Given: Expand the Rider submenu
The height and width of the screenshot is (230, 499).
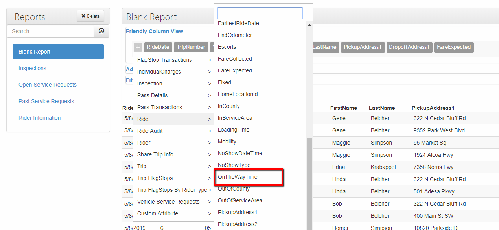Looking at the screenshot, I should pos(173,143).
